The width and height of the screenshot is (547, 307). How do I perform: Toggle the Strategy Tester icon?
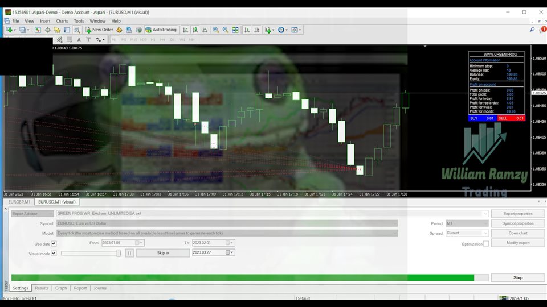(x=77, y=30)
